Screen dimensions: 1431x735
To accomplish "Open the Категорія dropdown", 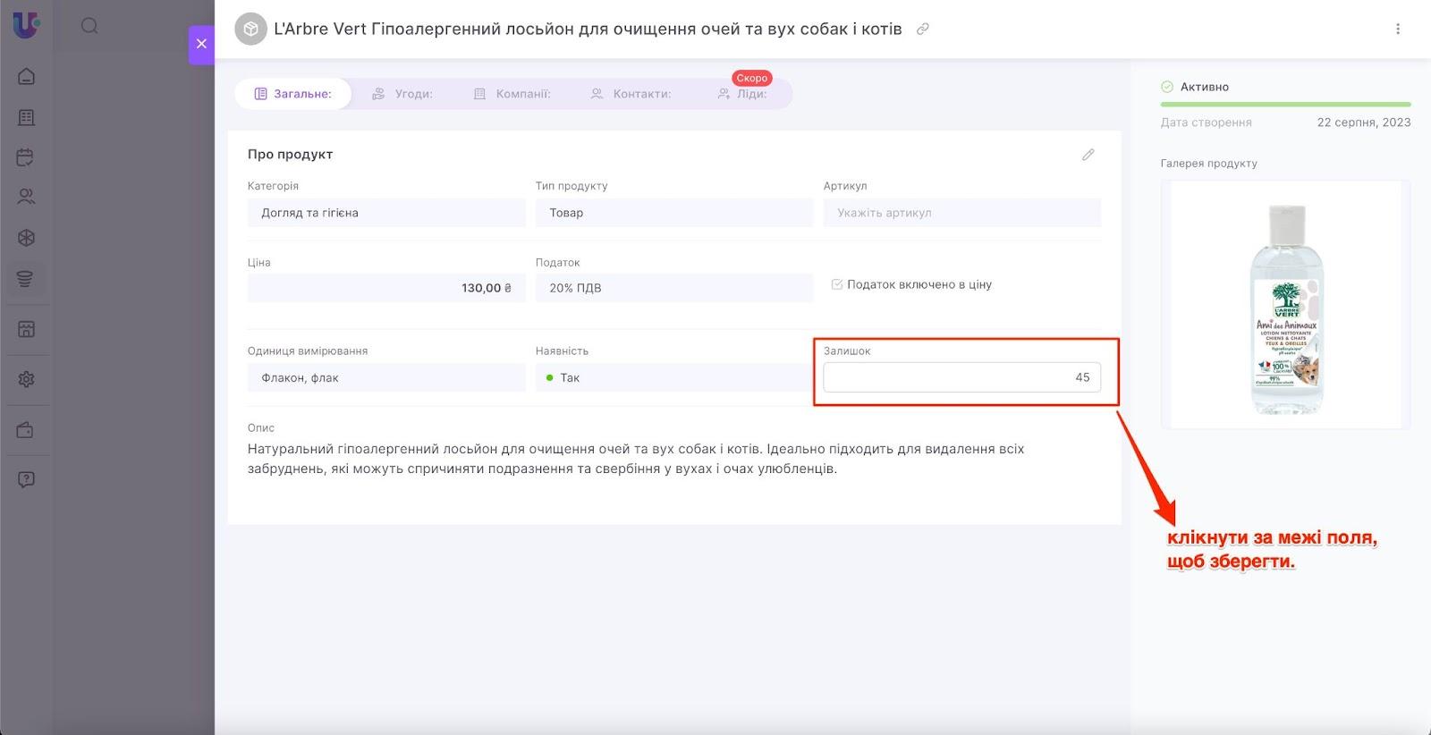I will 386,213.
